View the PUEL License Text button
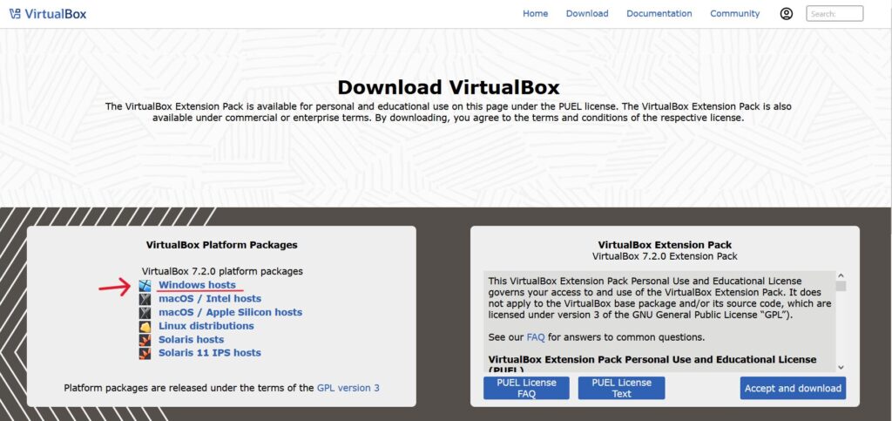 click(x=621, y=388)
